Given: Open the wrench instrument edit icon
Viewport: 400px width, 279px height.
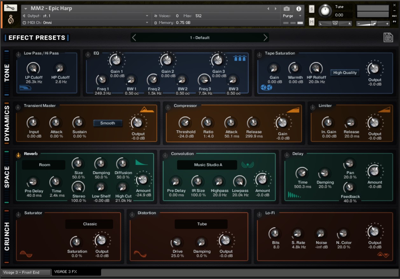Looking at the screenshot, I should tap(11, 8).
